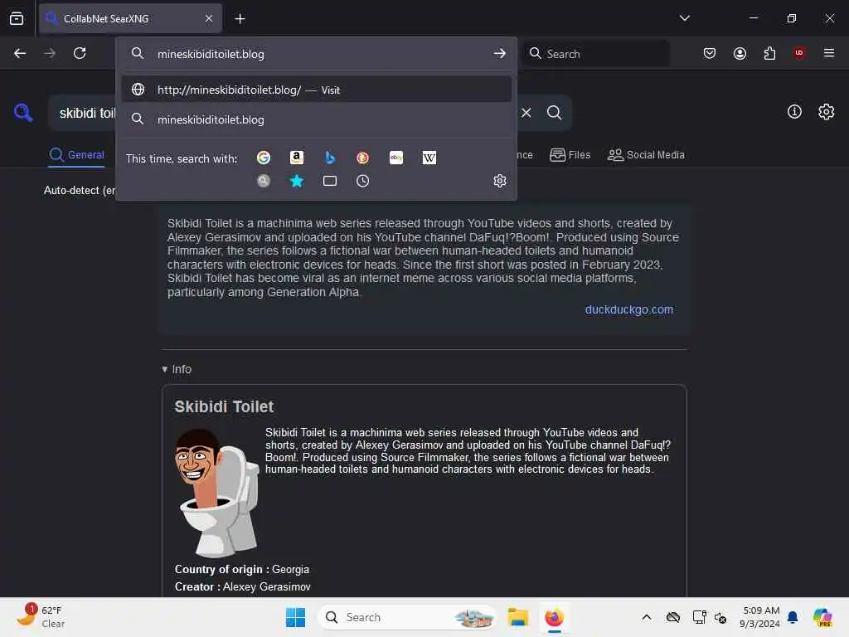This screenshot has height=637, width=849.
Task: Click the Firefox taskbar icon
Action: [x=554, y=617]
